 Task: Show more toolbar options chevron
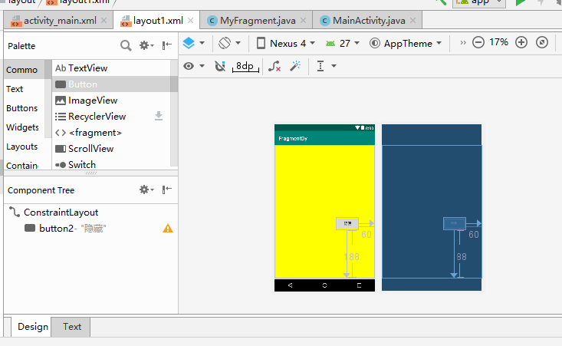463,43
